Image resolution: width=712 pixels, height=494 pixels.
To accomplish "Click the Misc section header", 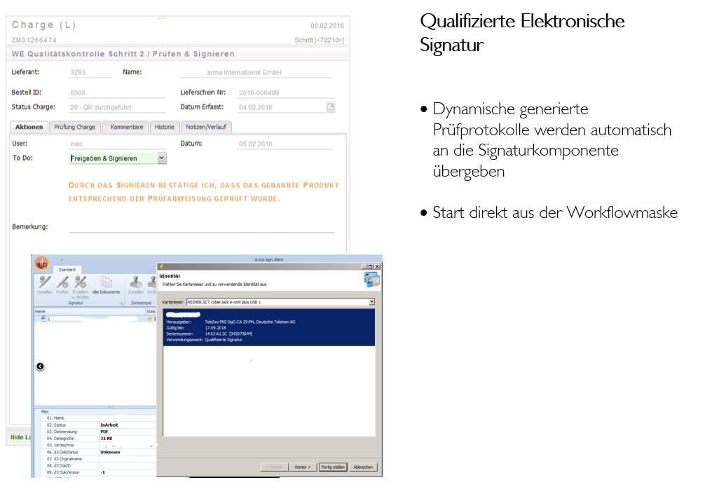I will pyautogui.click(x=45, y=412).
